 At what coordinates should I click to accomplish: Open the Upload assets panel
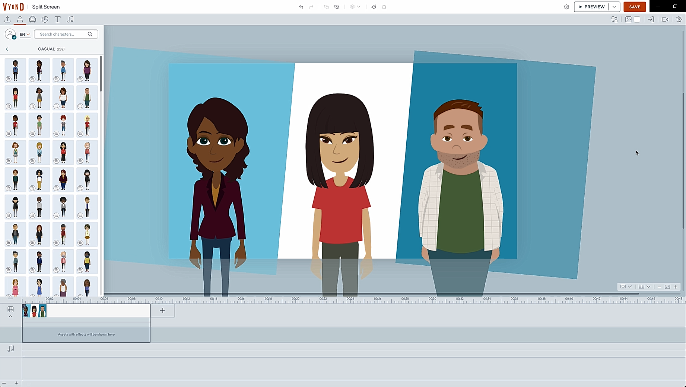[7, 19]
